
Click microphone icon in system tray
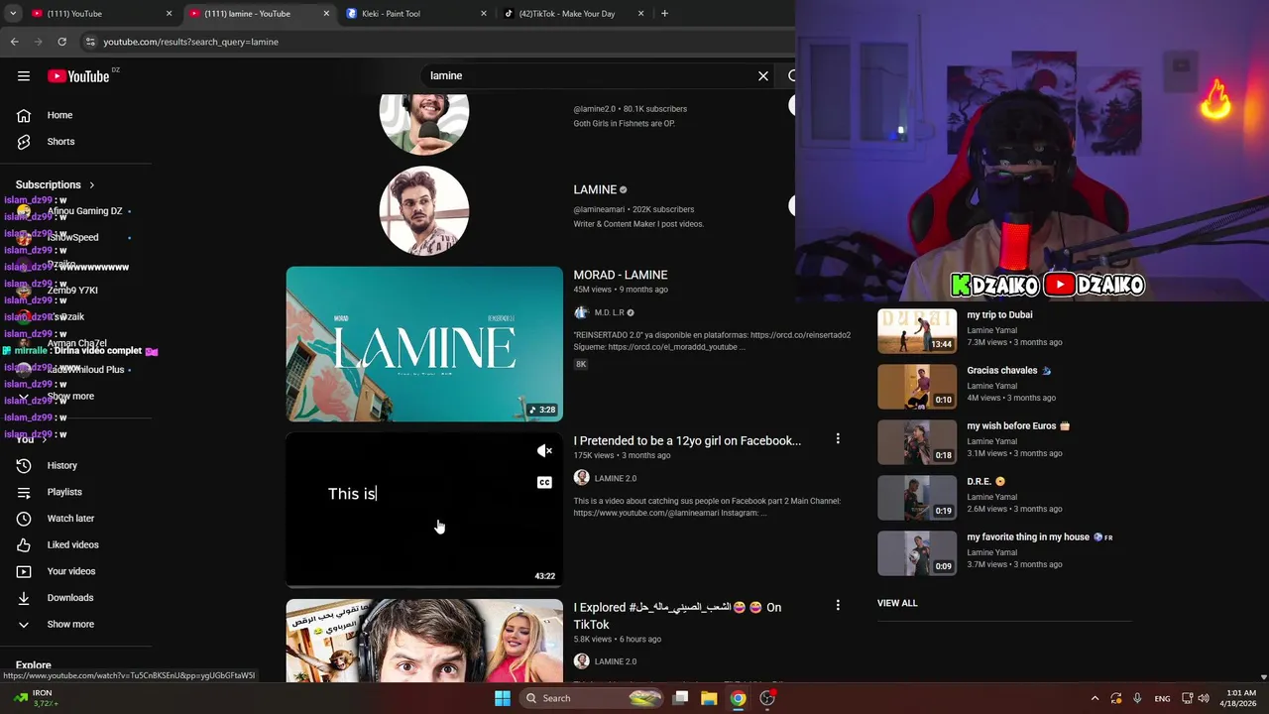(1137, 698)
